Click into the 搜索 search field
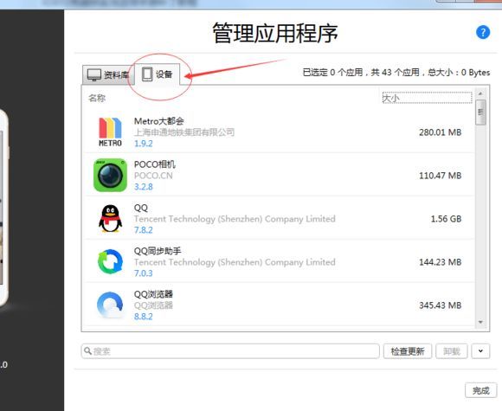Image resolution: width=502 pixels, height=411 pixels. 230,351
